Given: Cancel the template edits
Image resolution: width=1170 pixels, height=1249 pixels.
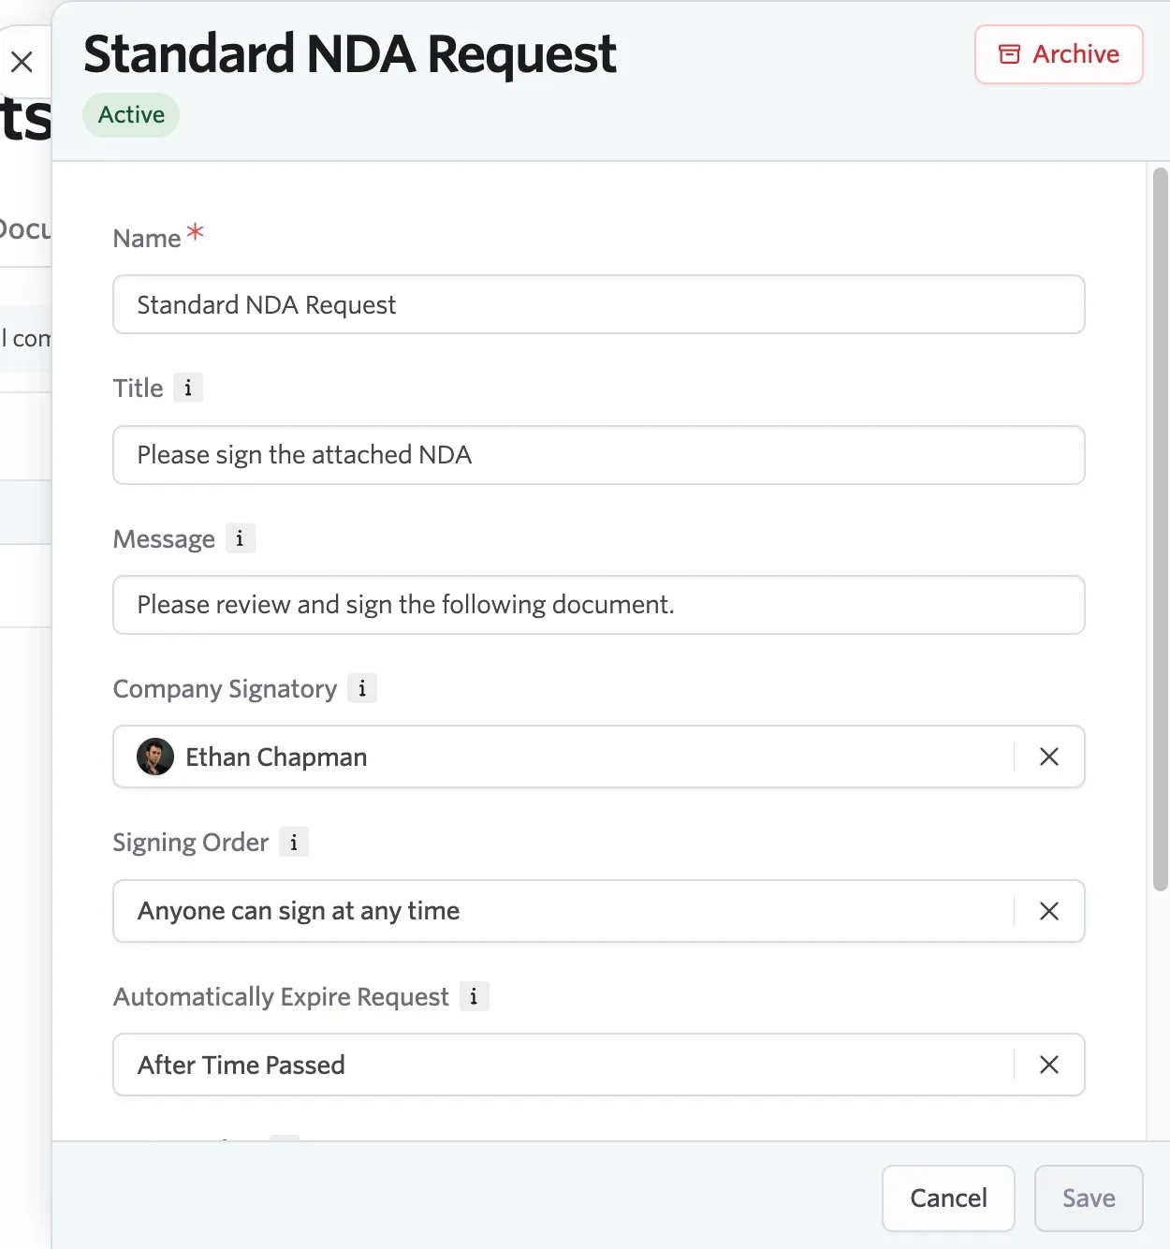Looking at the screenshot, I should [948, 1198].
